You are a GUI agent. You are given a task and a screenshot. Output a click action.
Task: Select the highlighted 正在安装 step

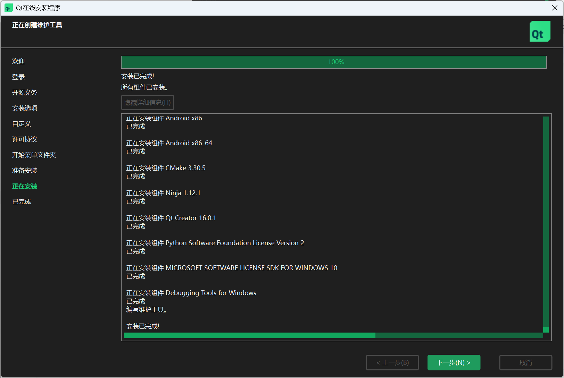click(x=25, y=186)
